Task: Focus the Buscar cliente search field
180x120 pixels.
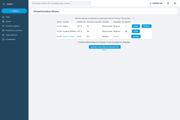Action: (61, 3)
